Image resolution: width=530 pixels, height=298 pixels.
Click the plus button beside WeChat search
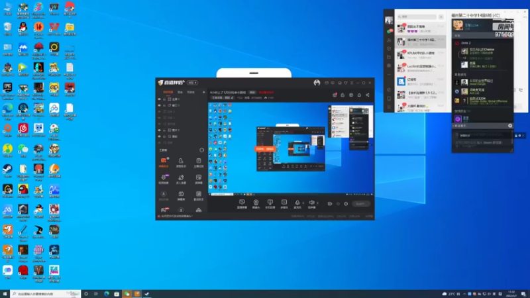tap(441, 17)
